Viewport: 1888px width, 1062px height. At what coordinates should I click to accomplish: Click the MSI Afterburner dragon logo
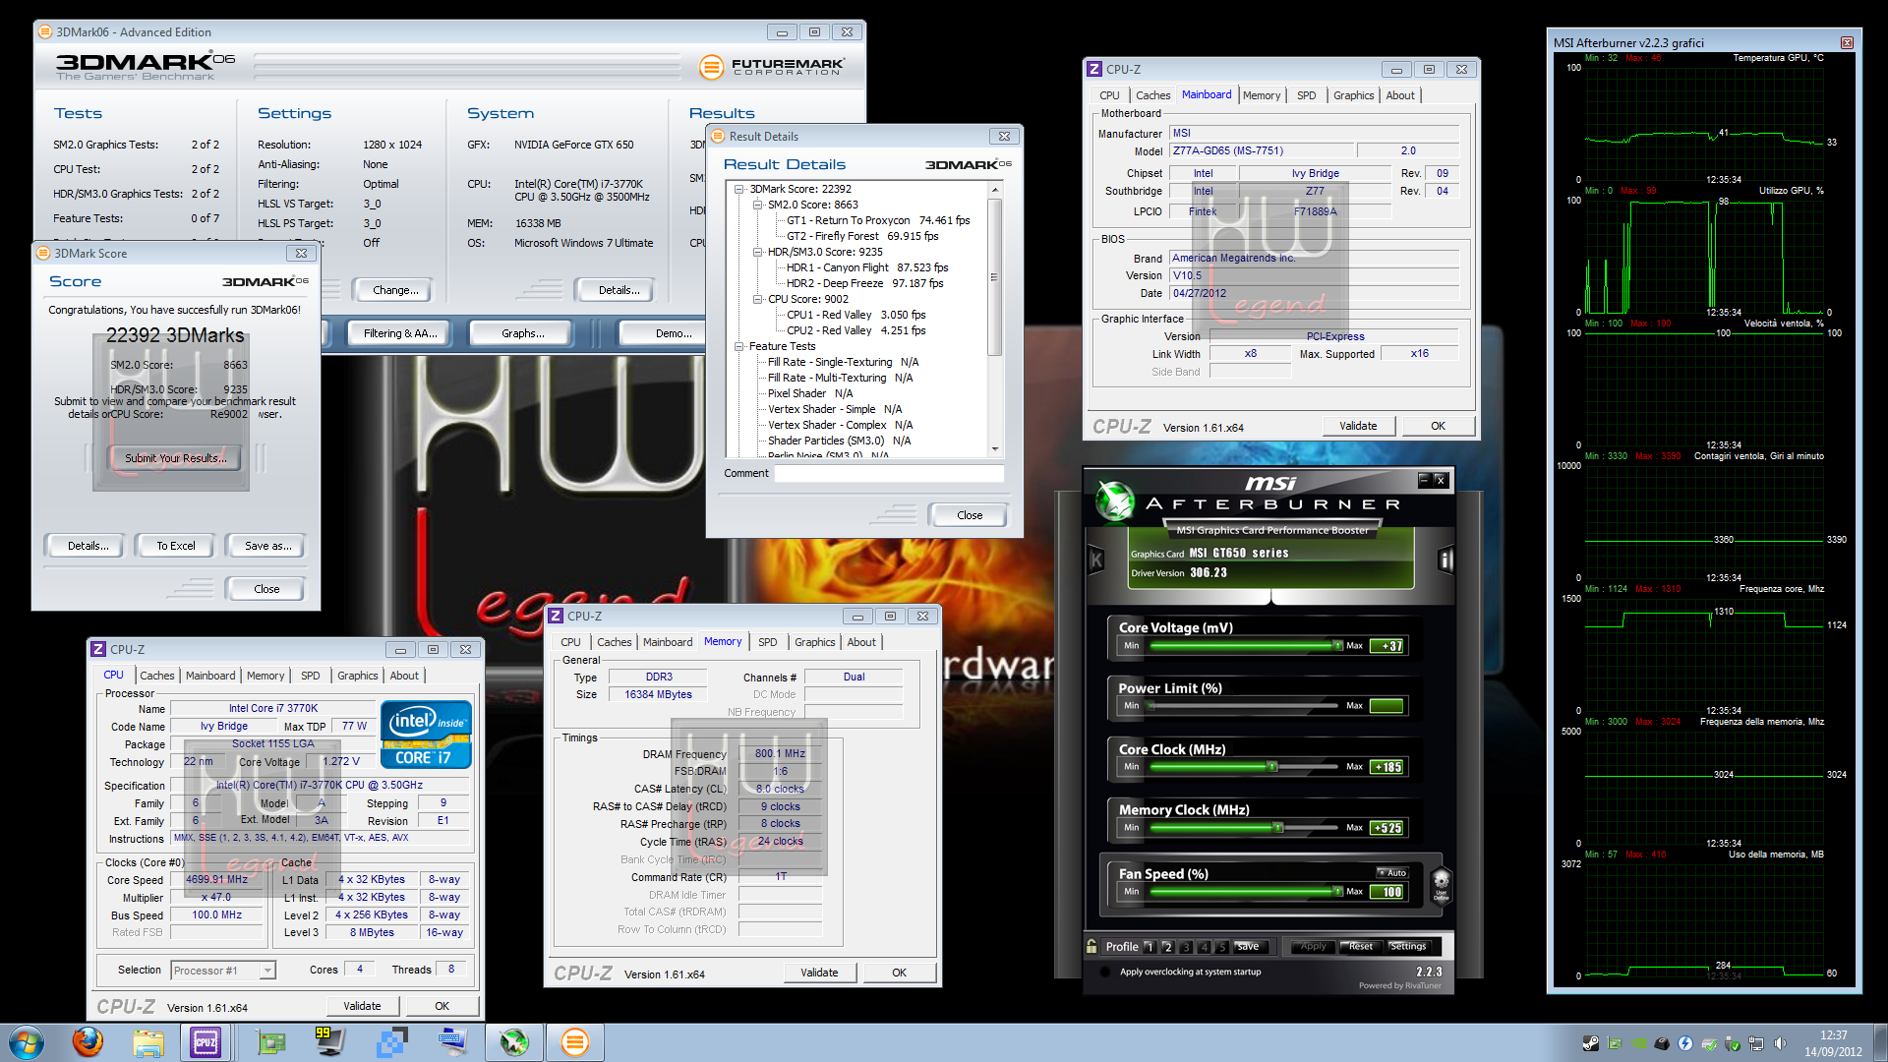(x=1115, y=501)
